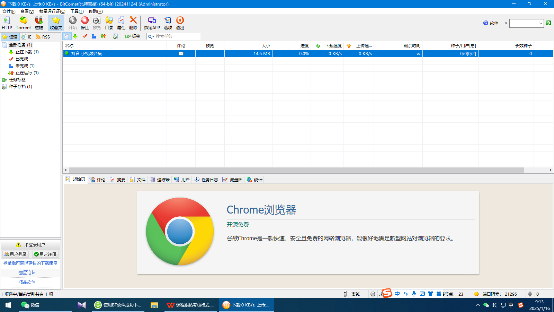The image size is (554, 312).
Task: Switch to the 频道 sidebar tab
Action: [10, 37]
